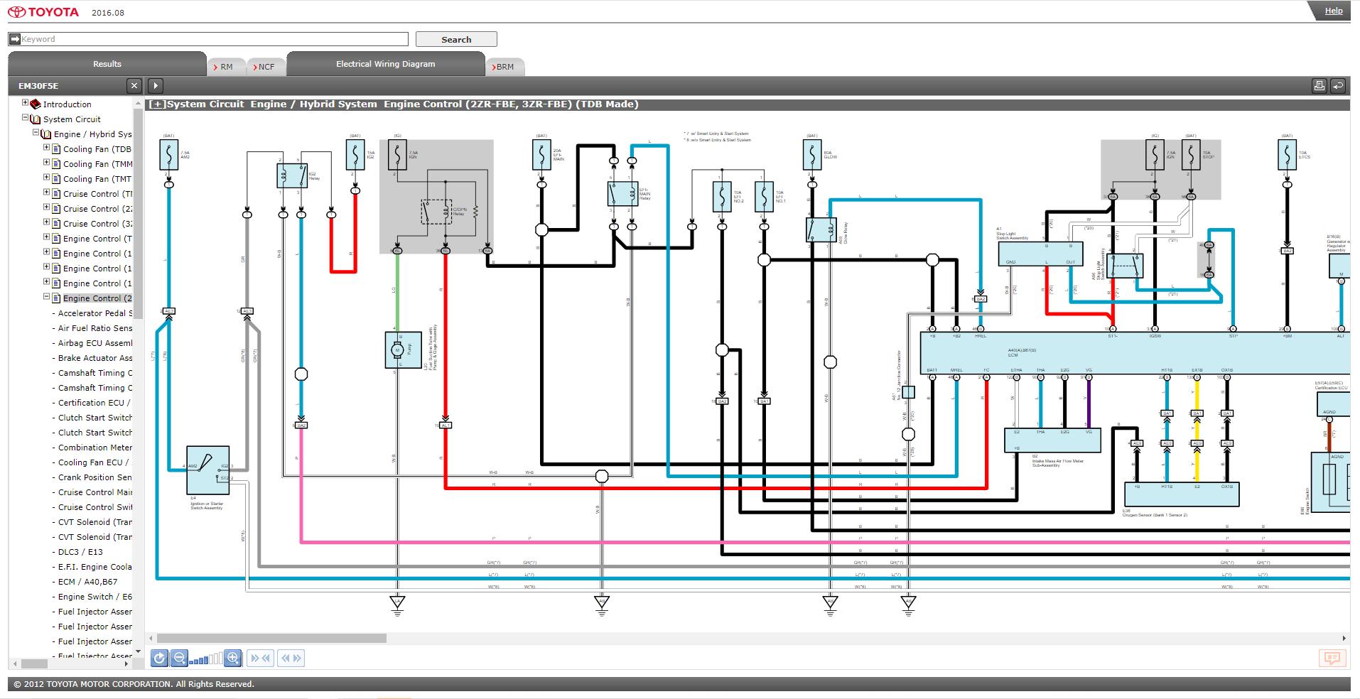Open Accelerator Pedal S tree entry
The image size is (1360, 699).
(x=95, y=313)
